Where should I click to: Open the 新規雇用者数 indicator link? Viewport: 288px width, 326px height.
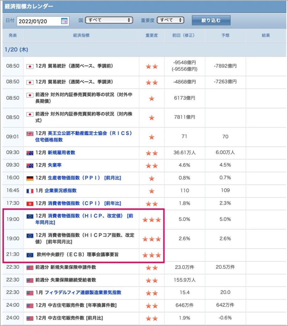[61, 152]
